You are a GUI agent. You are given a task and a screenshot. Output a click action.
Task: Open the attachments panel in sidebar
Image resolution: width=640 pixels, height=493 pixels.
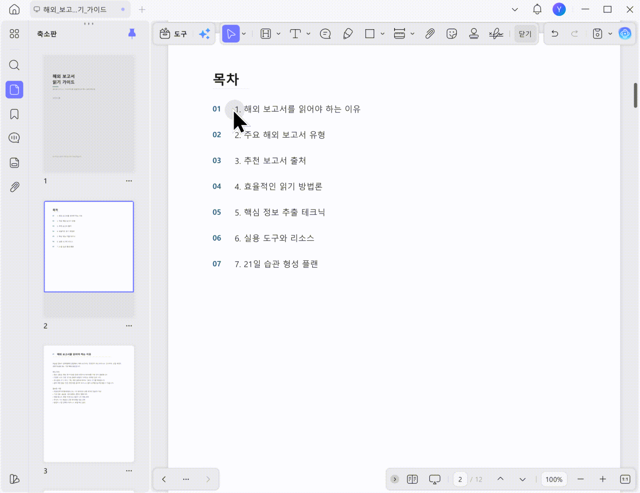[x=14, y=187]
